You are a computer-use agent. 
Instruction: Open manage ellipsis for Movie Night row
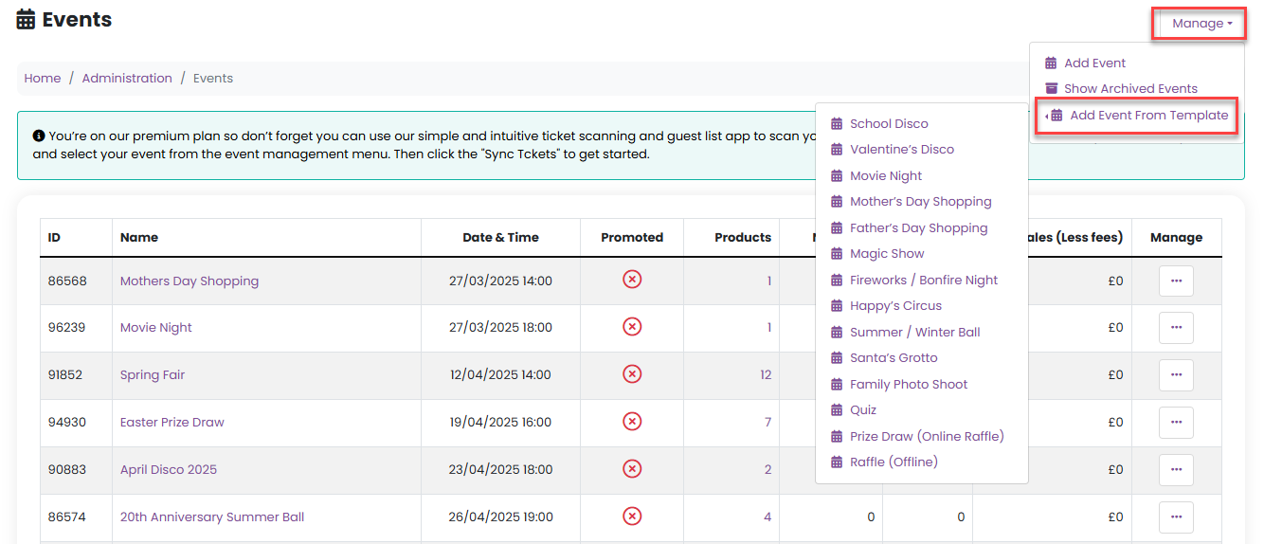[1176, 328]
